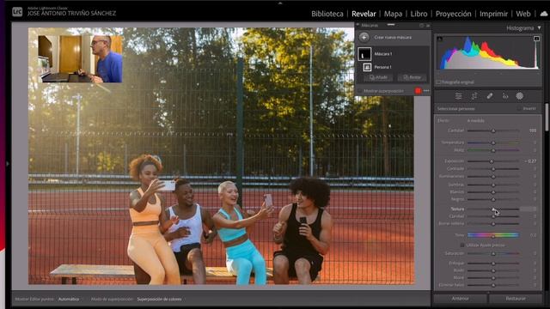Switch to the Proyección module
550x309 pixels.
453,14
